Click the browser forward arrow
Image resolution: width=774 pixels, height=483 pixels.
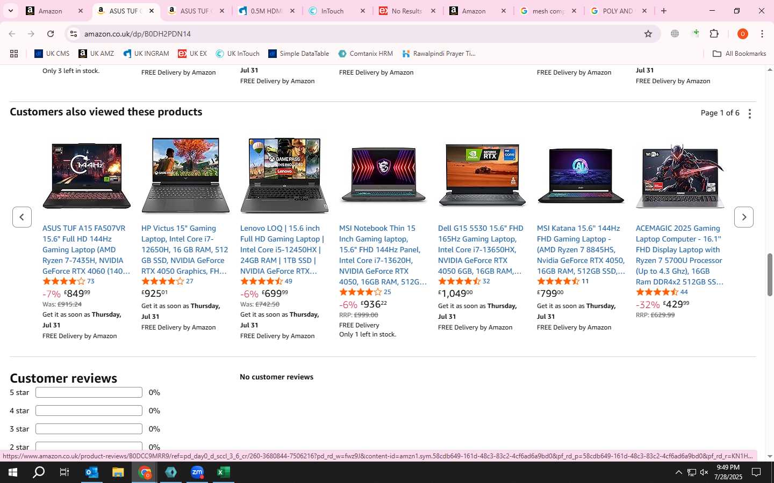tap(31, 34)
